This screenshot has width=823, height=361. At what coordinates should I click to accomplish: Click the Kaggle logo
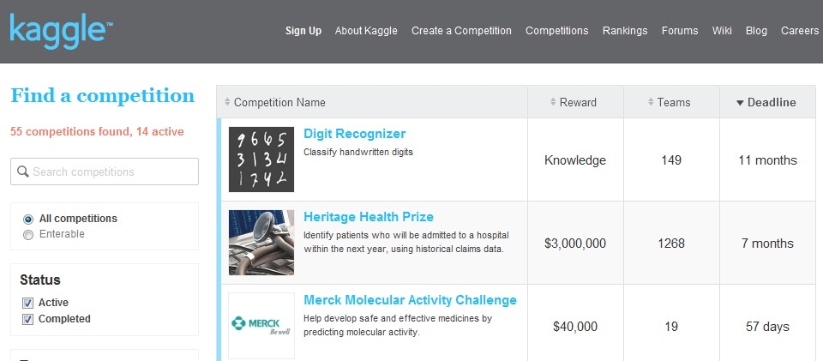click(60, 30)
